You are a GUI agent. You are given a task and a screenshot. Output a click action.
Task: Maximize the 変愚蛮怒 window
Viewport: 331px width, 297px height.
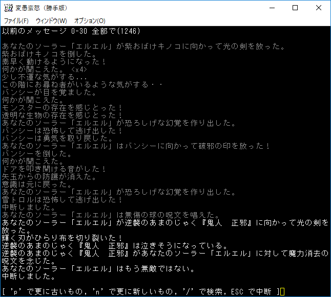tap(295, 8)
